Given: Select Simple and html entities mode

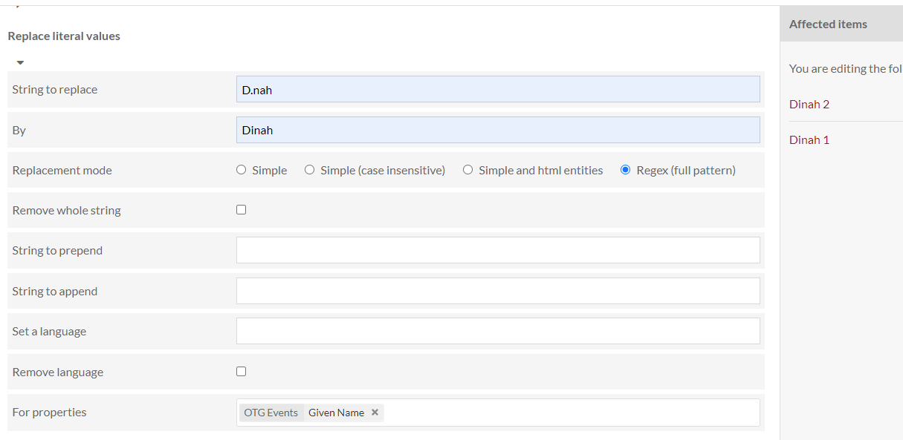Looking at the screenshot, I should pyautogui.click(x=468, y=170).
